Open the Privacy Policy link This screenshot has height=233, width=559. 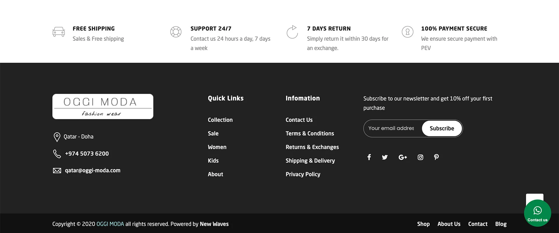303,174
